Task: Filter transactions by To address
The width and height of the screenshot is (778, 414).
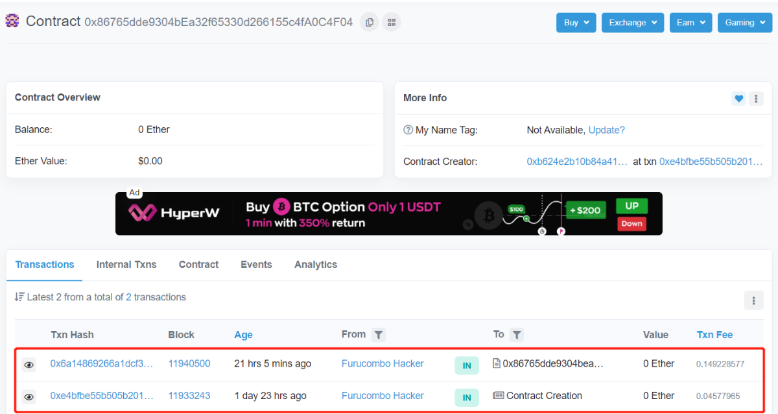Action: (516, 335)
